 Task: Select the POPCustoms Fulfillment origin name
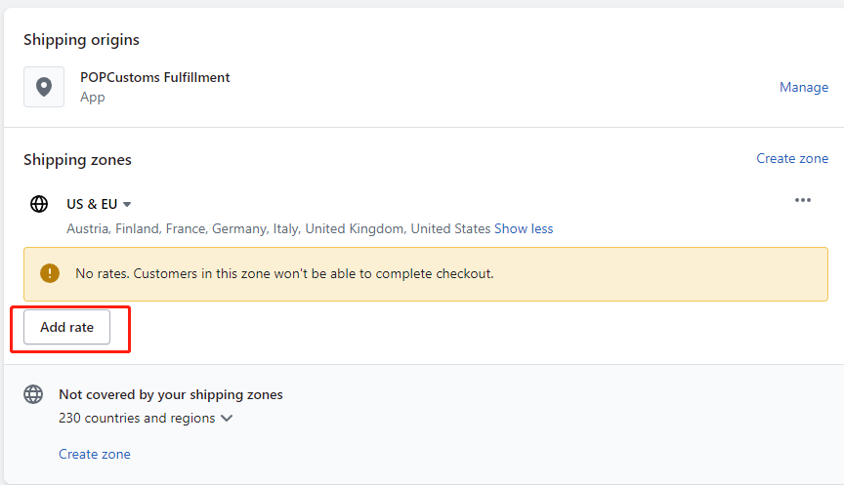pos(155,77)
